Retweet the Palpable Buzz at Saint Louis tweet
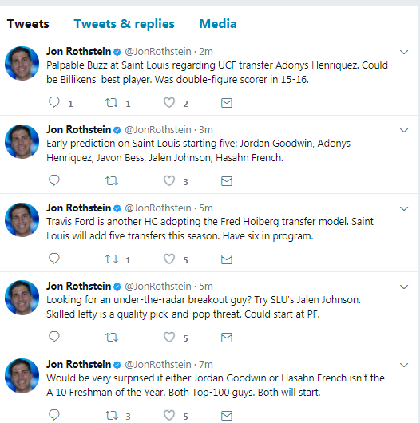 pos(112,103)
